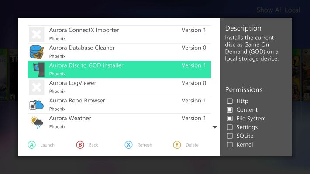Click Phoenix author under LogViewer
310x174 pixels.
(57, 91)
